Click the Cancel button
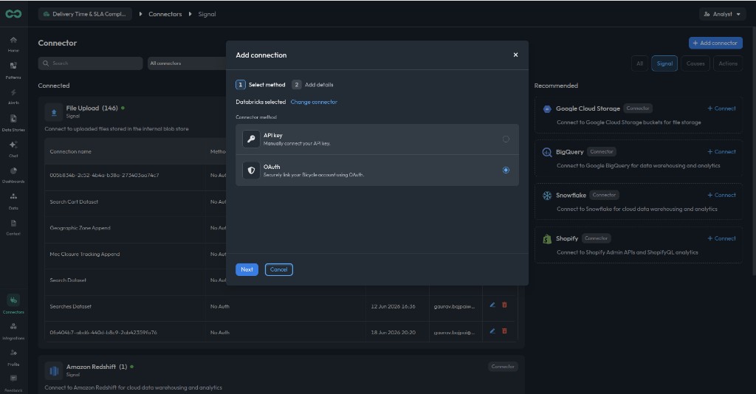The height and width of the screenshot is (394, 756). [278, 270]
